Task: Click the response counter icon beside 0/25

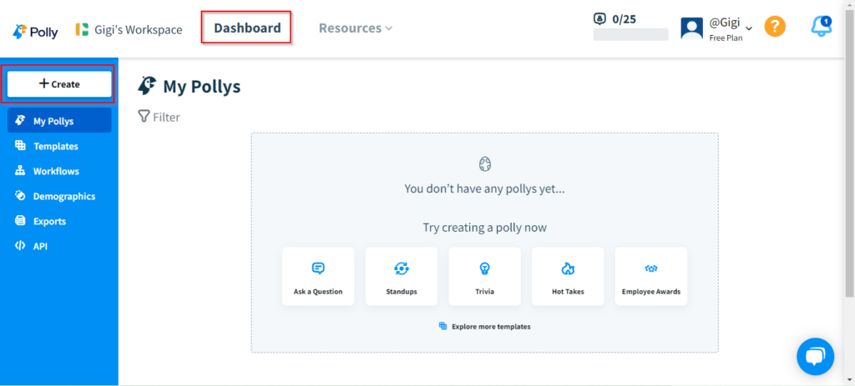Action: click(x=600, y=18)
